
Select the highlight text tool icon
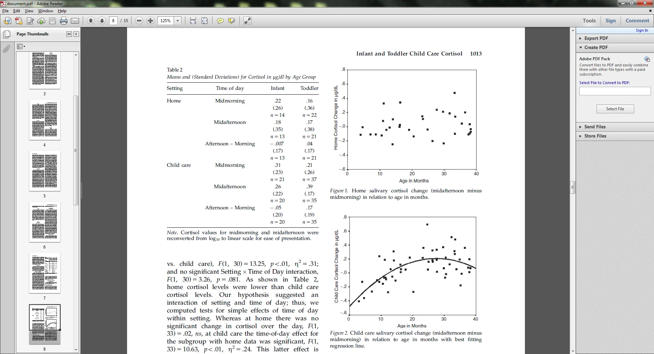click(232, 21)
